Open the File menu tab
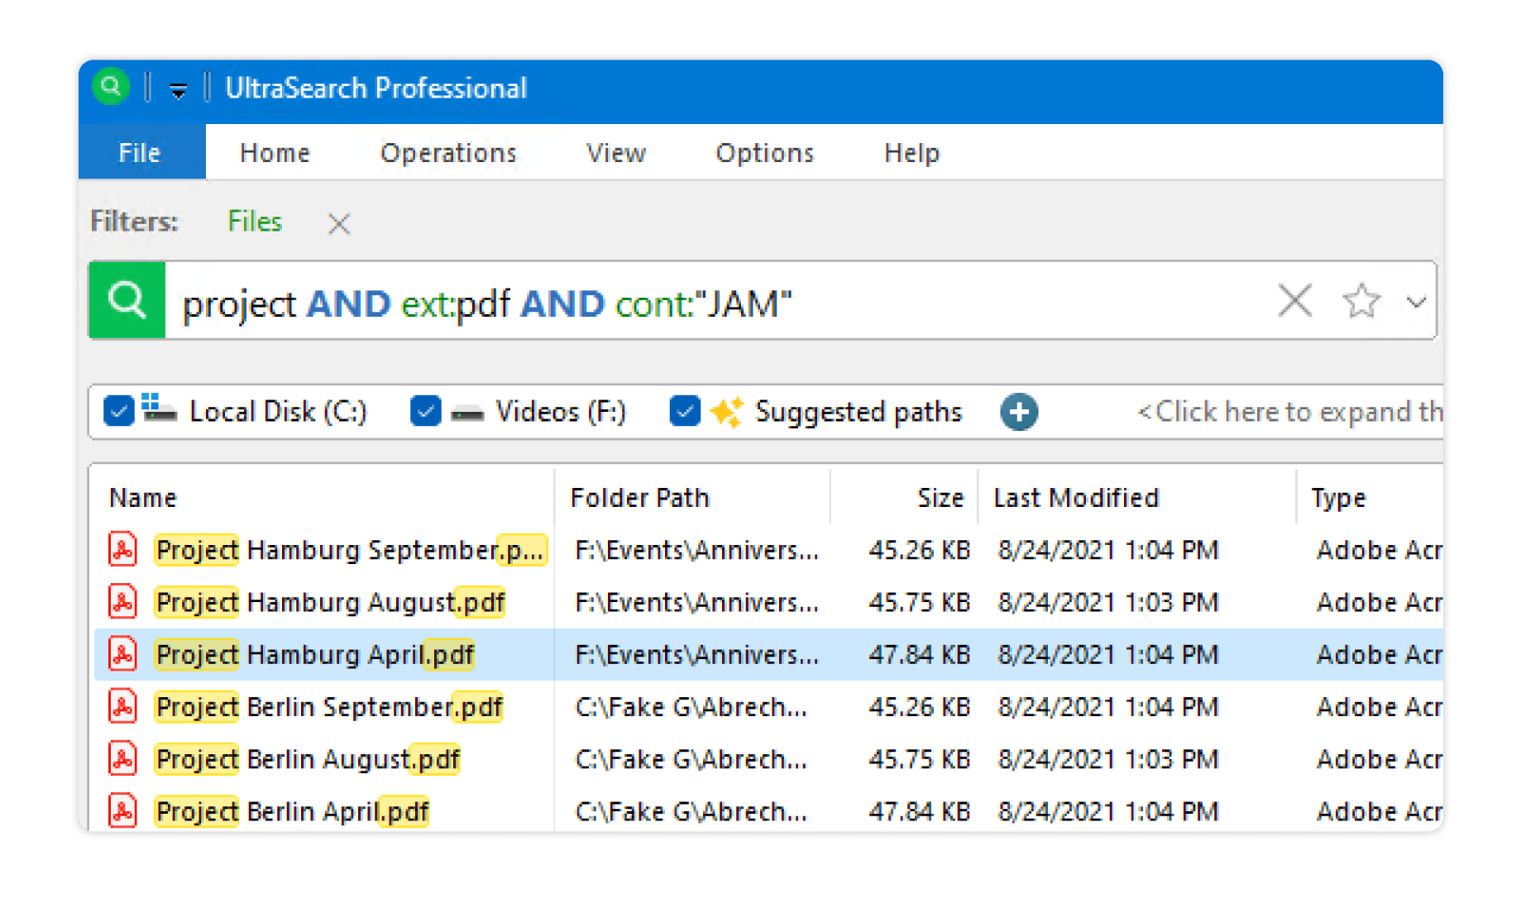This screenshot has width=1521, height=913. [x=140, y=153]
